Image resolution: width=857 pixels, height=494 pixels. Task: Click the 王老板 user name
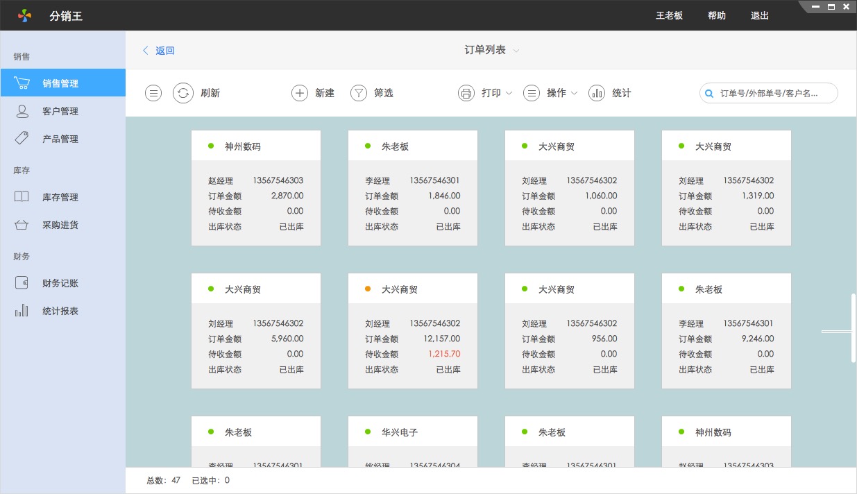coord(670,15)
